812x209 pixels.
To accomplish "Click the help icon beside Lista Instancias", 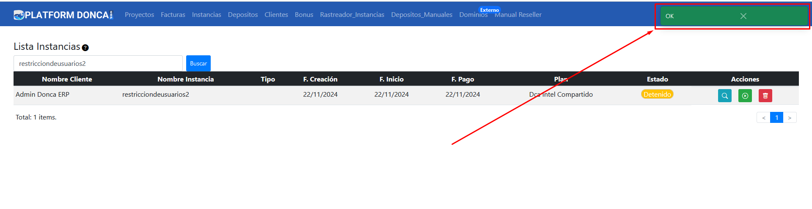I will click(85, 48).
